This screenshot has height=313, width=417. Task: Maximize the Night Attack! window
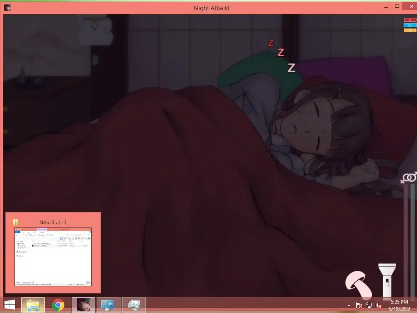pyautogui.click(x=397, y=7)
